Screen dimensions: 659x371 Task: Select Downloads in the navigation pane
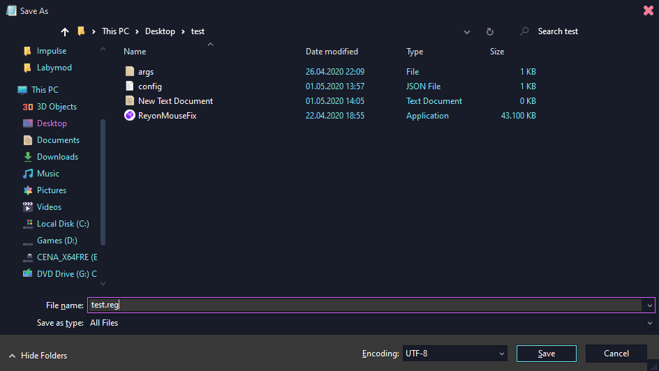57,156
